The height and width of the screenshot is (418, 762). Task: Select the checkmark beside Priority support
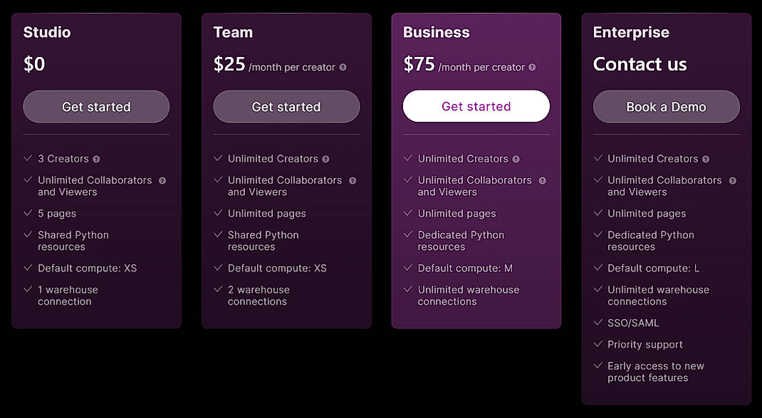click(x=598, y=345)
